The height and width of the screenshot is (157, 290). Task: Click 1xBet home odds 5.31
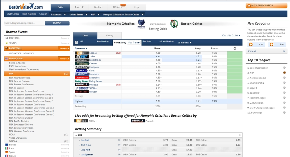click(x=158, y=57)
